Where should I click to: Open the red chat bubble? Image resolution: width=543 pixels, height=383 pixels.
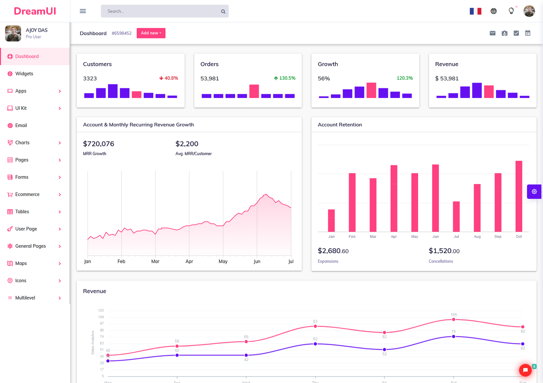[x=525, y=370]
